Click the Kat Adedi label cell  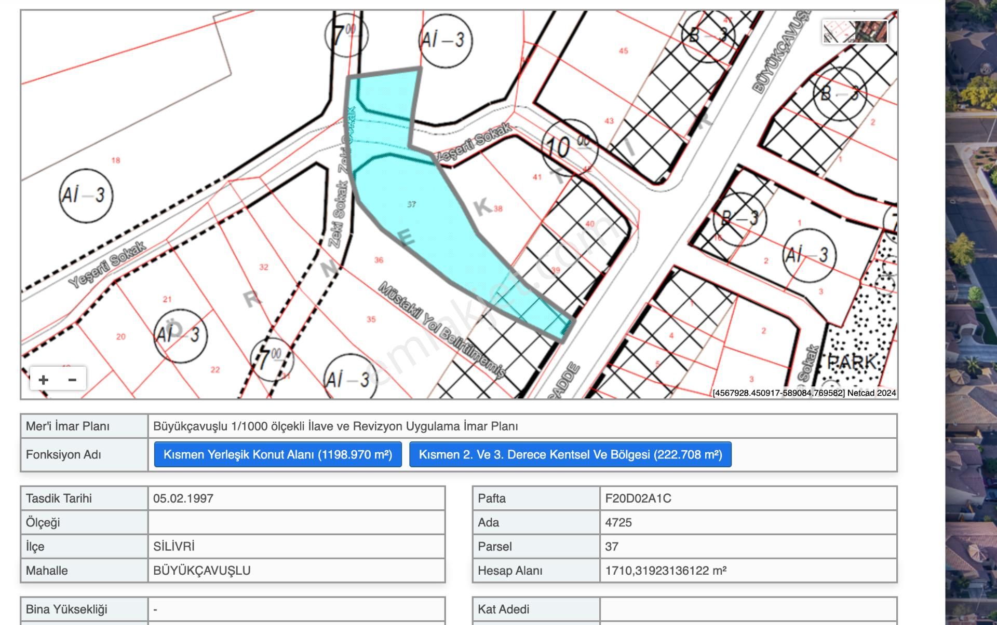tap(536, 609)
